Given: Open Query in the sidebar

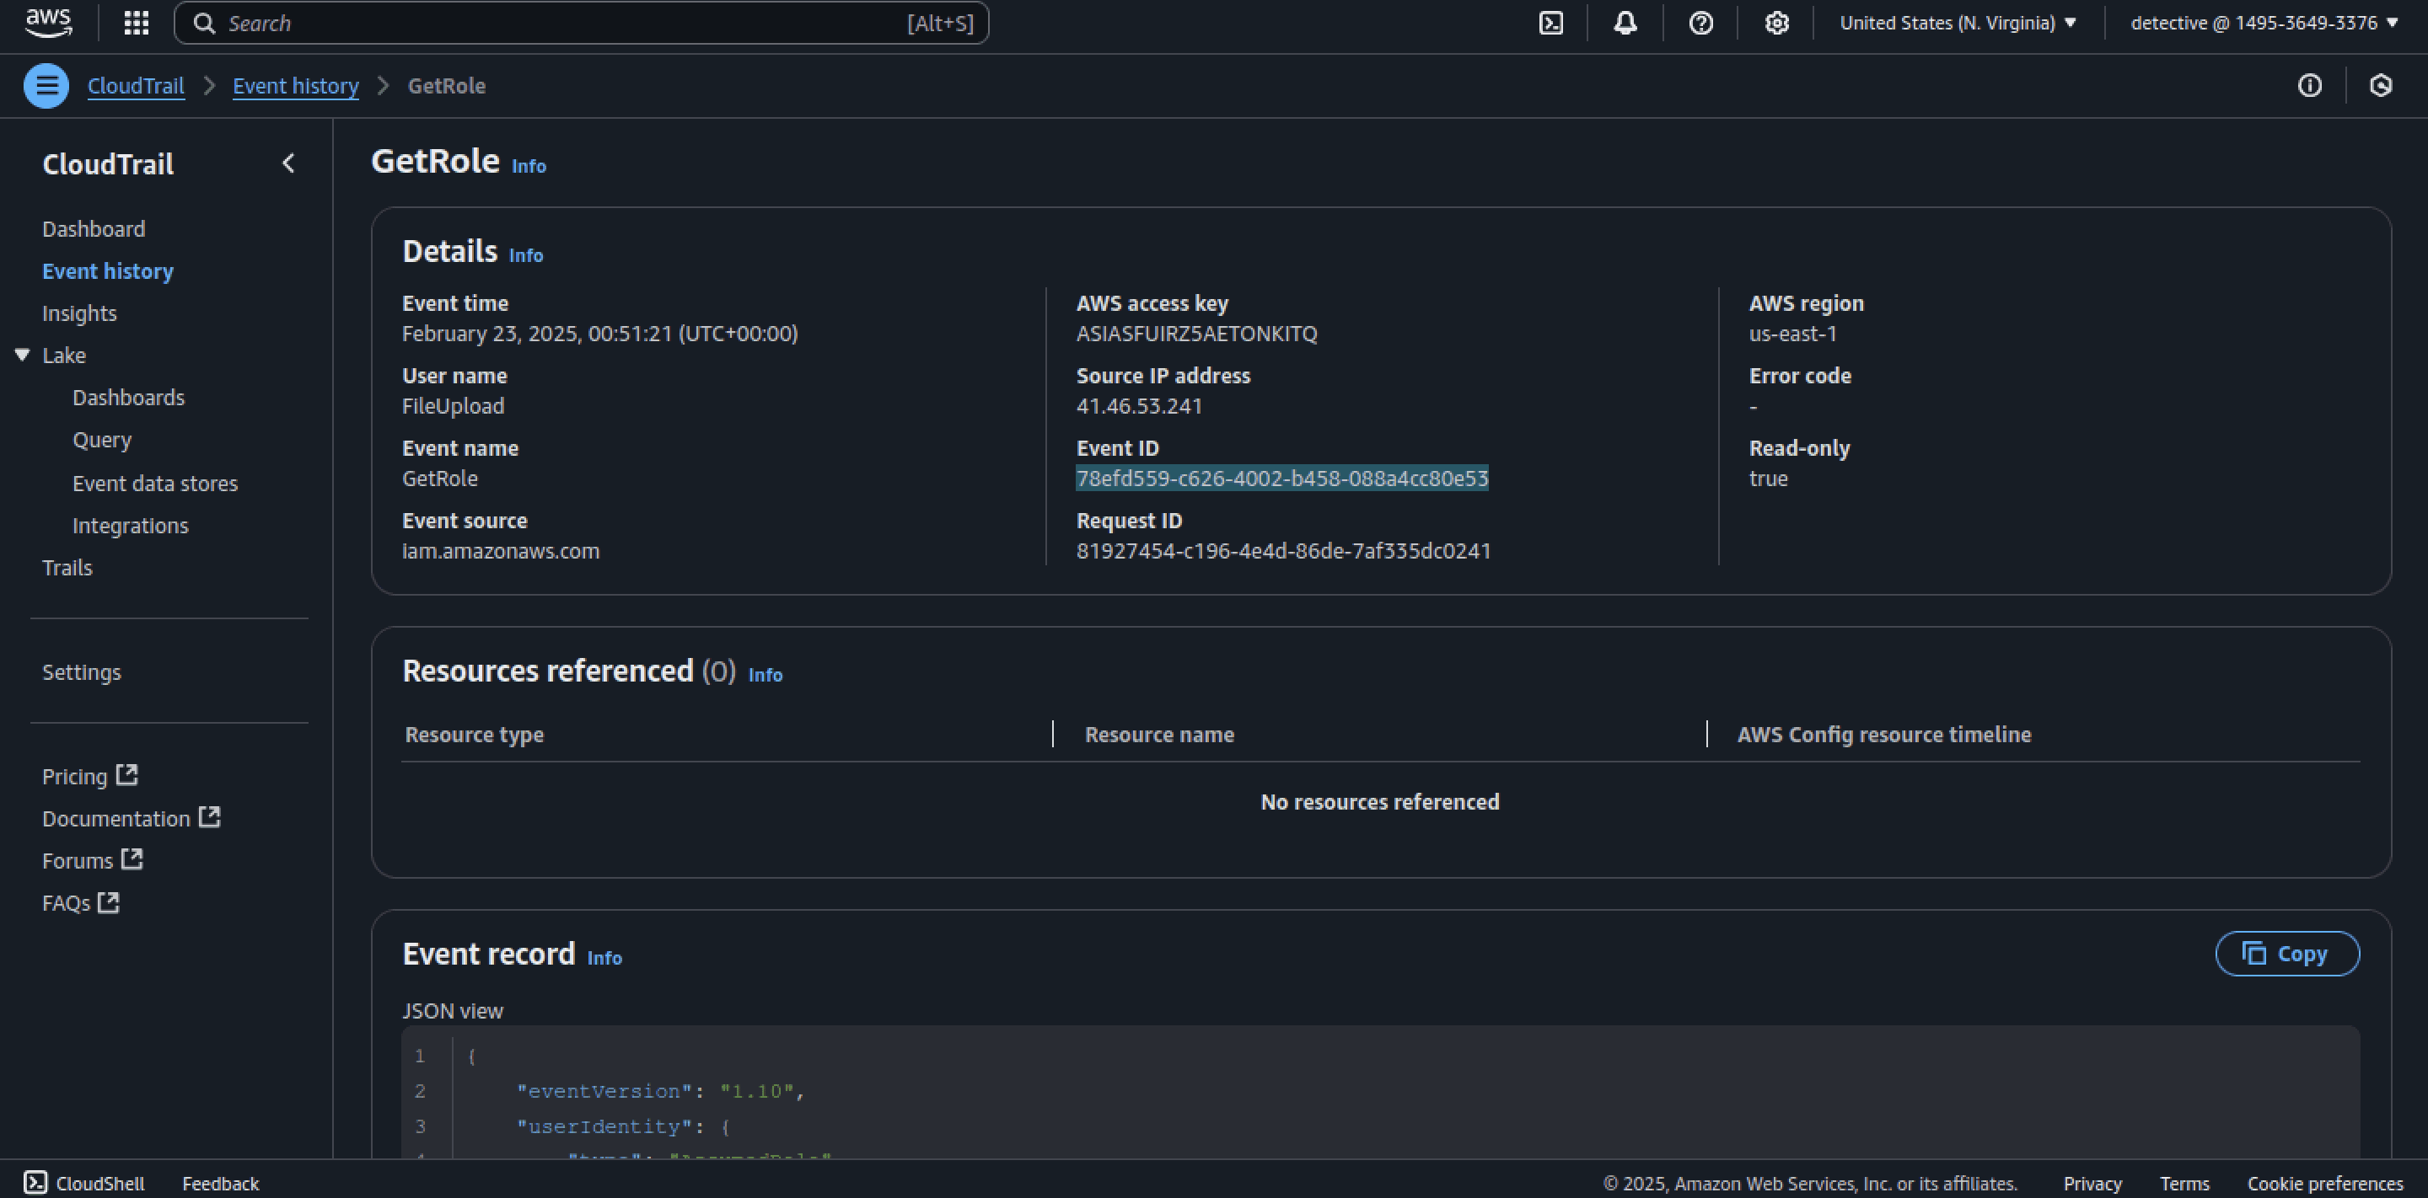Looking at the screenshot, I should [x=102, y=440].
